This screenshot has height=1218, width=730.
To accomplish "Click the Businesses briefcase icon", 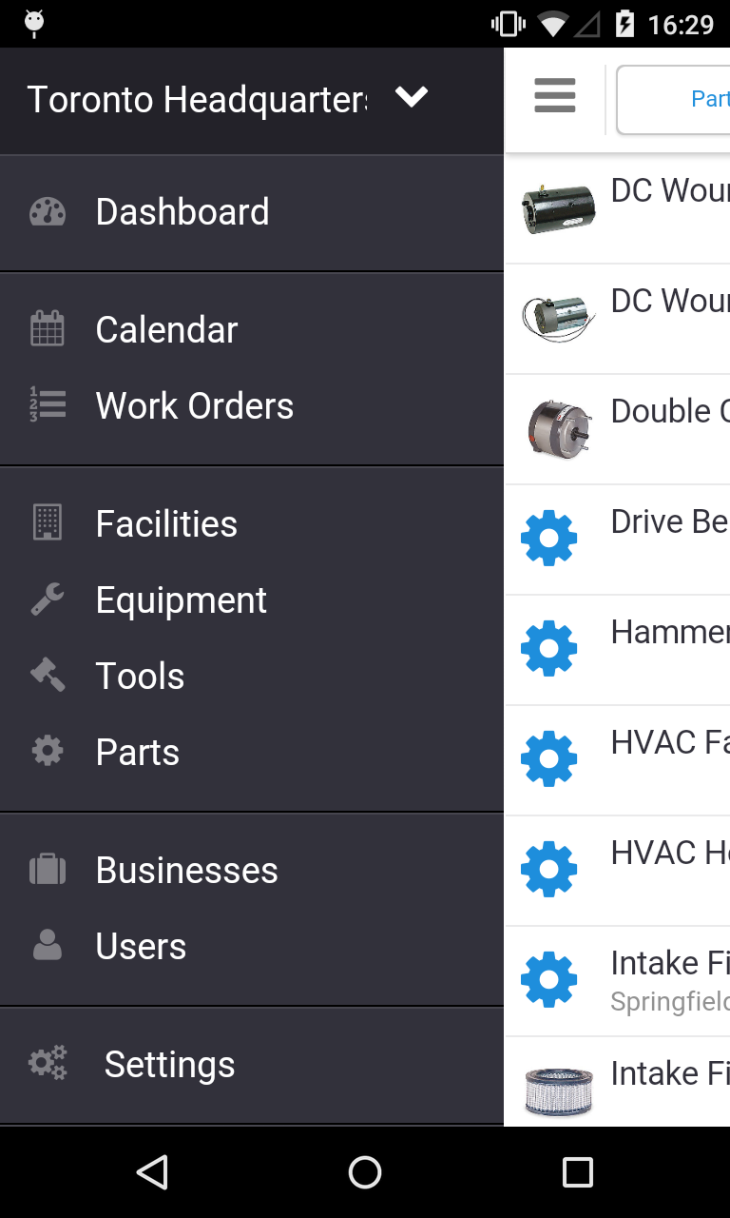I will [48, 870].
